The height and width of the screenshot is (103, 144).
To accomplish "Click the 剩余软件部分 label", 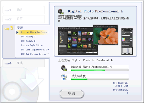I will 120,90.
